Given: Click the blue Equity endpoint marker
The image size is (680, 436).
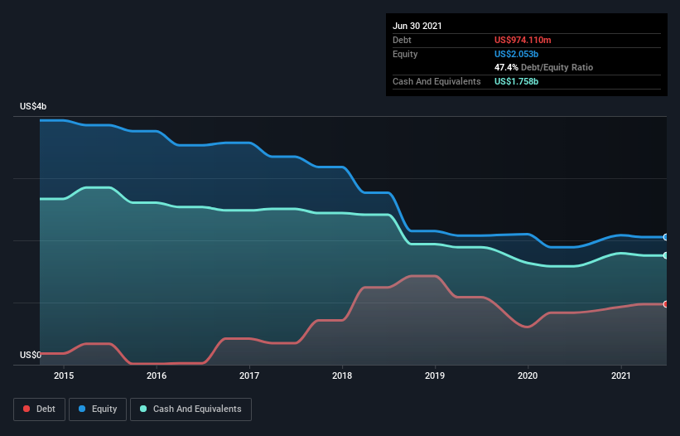Looking at the screenshot, I should point(666,237).
